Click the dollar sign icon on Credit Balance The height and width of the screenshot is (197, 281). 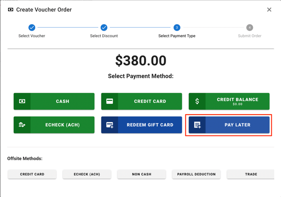click(x=197, y=101)
